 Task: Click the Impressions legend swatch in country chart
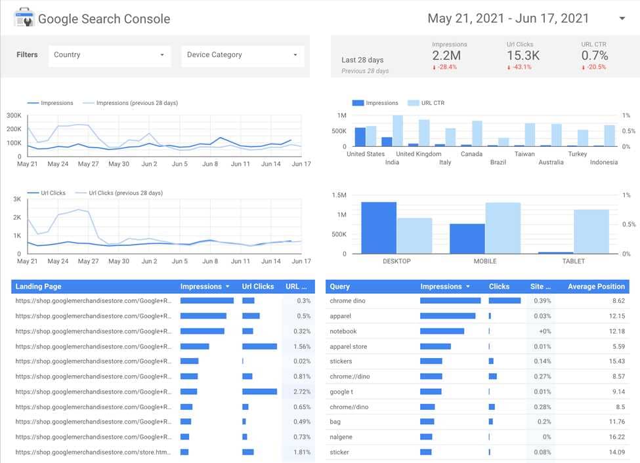click(x=358, y=103)
